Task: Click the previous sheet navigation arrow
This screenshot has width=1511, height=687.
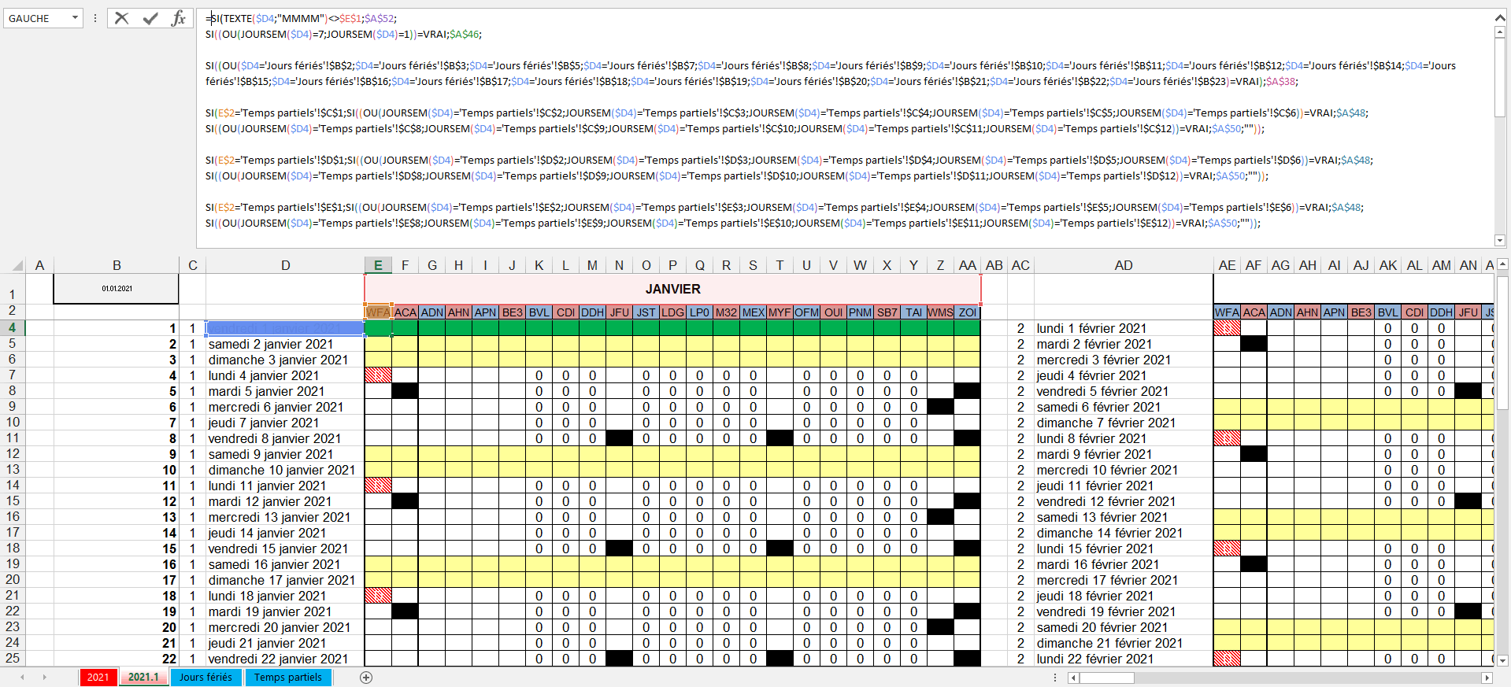Action: [x=22, y=678]
